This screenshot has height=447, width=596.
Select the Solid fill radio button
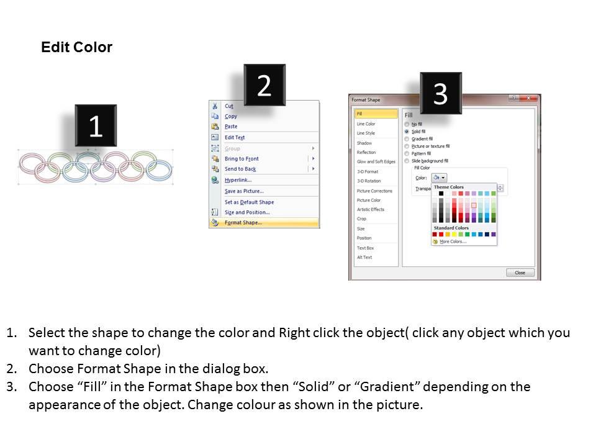click(x=407, y=132)
